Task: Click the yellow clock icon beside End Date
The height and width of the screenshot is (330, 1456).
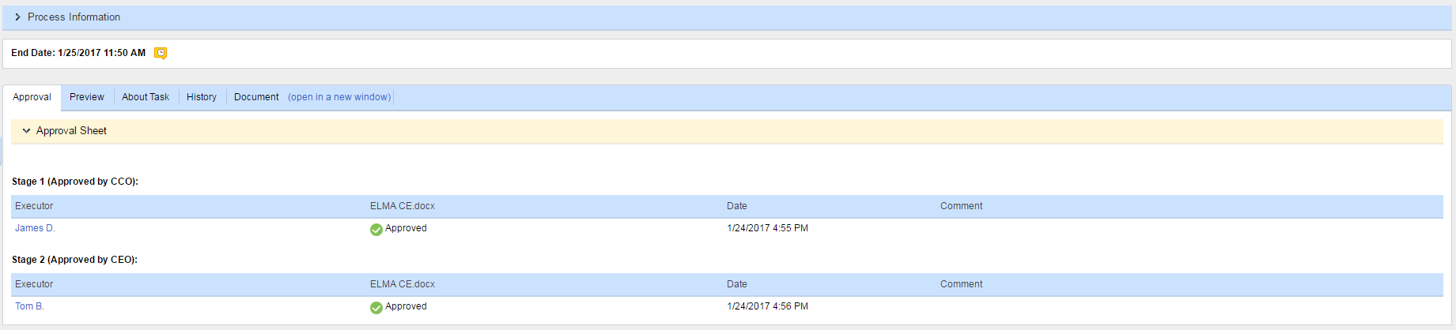Action: click(161, 53)
